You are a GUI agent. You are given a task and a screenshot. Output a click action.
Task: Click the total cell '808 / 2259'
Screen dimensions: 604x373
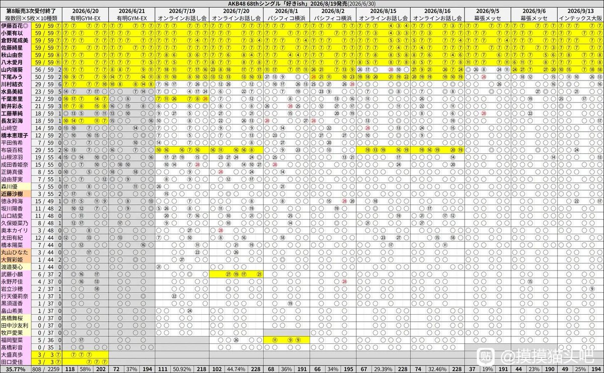(45, 369)
